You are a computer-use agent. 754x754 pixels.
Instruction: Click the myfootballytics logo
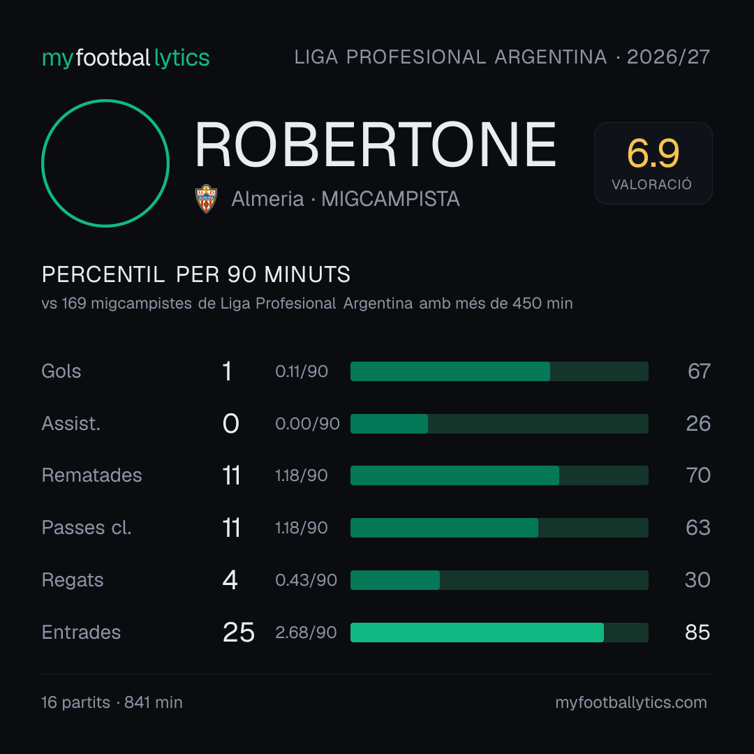tap(126, 58)
